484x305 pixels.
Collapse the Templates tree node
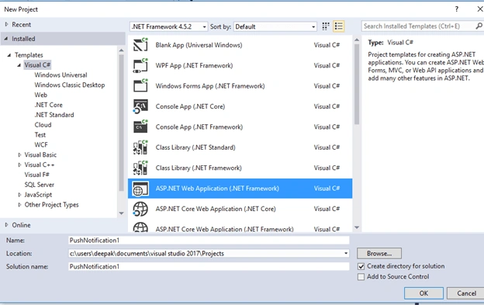point(9,55)
